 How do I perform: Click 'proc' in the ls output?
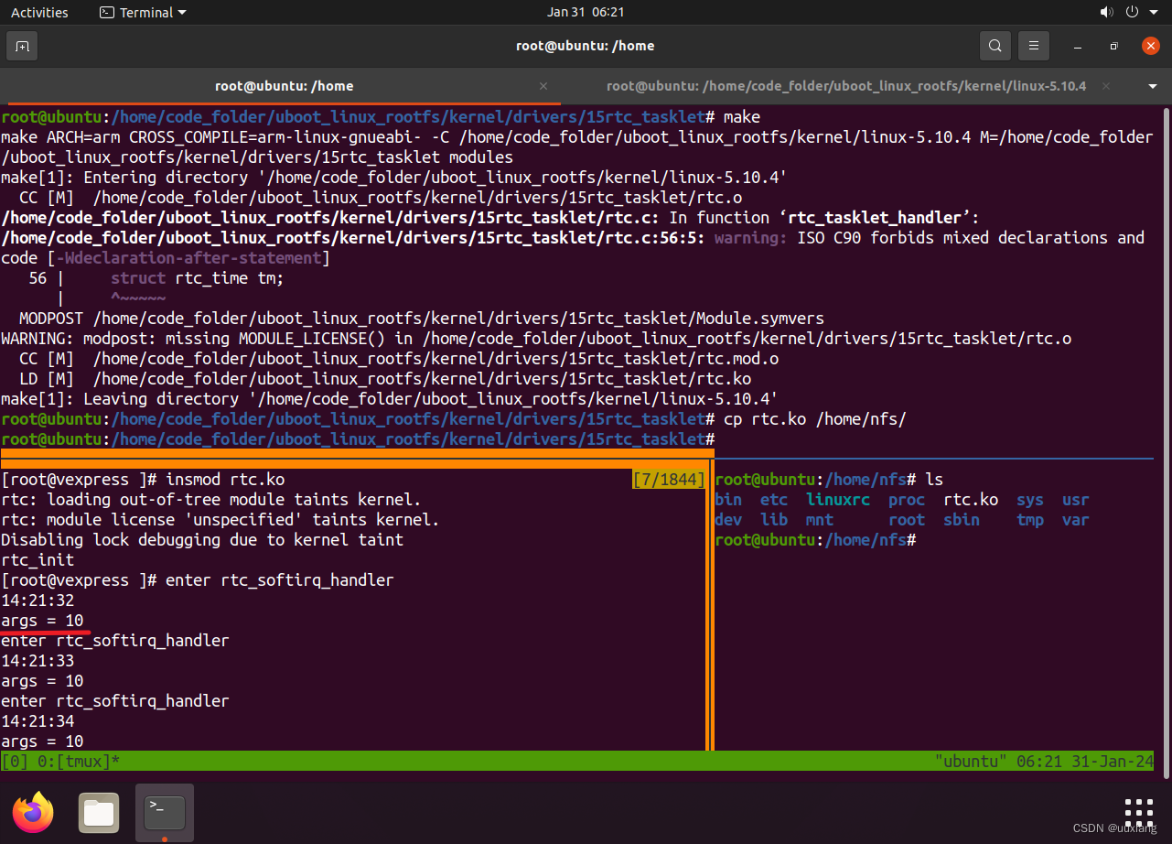click(x=907, y=500)
